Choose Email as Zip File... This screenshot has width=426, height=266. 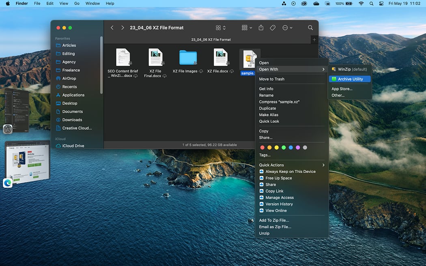[x=292, y=227]
